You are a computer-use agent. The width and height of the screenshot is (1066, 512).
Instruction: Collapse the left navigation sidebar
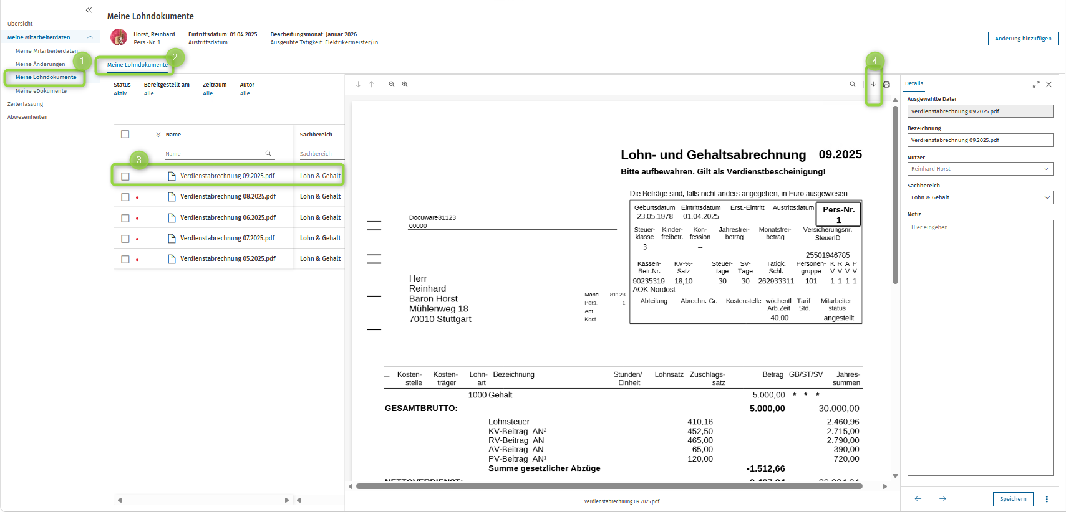[89, 10]
